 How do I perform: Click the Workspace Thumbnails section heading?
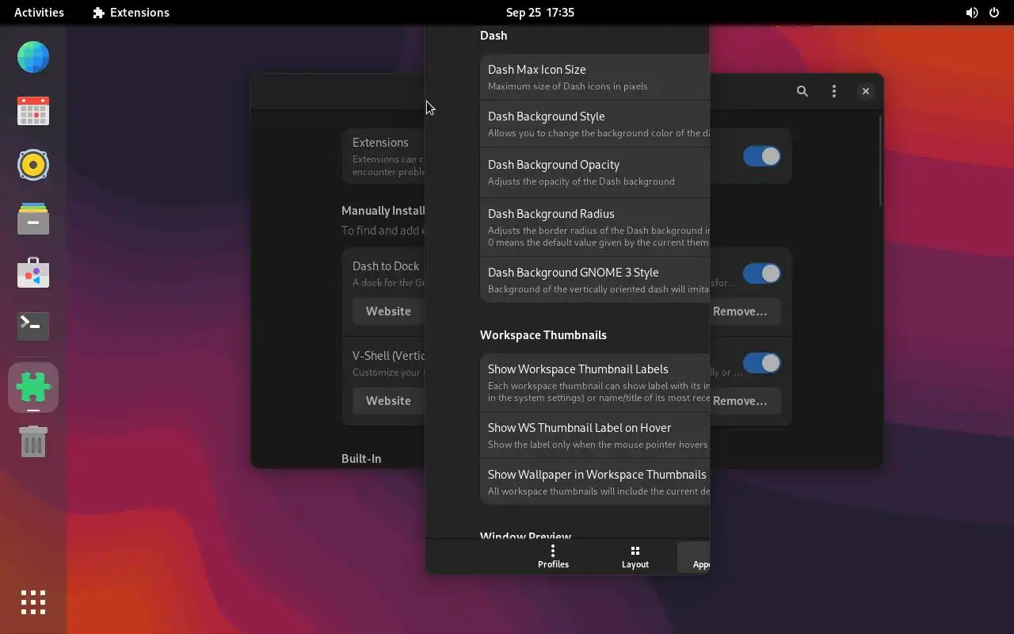(543, 335)
